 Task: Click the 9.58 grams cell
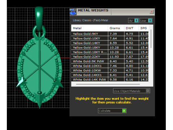(116, 79)
